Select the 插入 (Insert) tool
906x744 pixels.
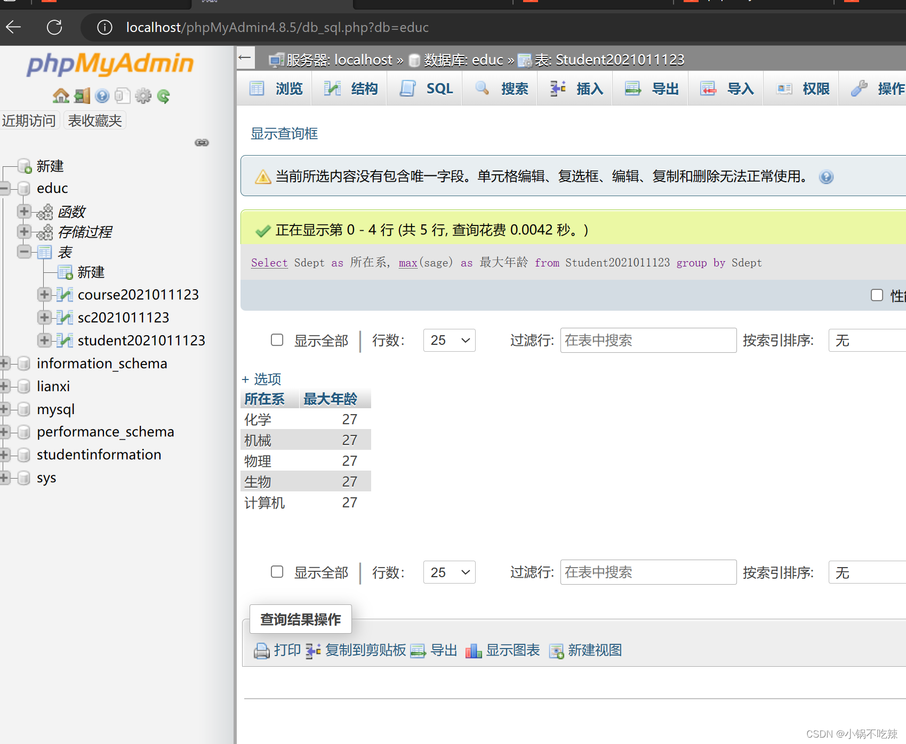pos(574,88)
